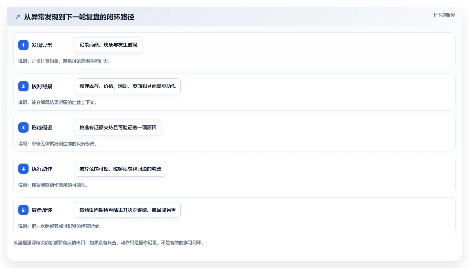469x268 pixels.
Task: Click the step title 执行动作
Action: click(42, 169)
